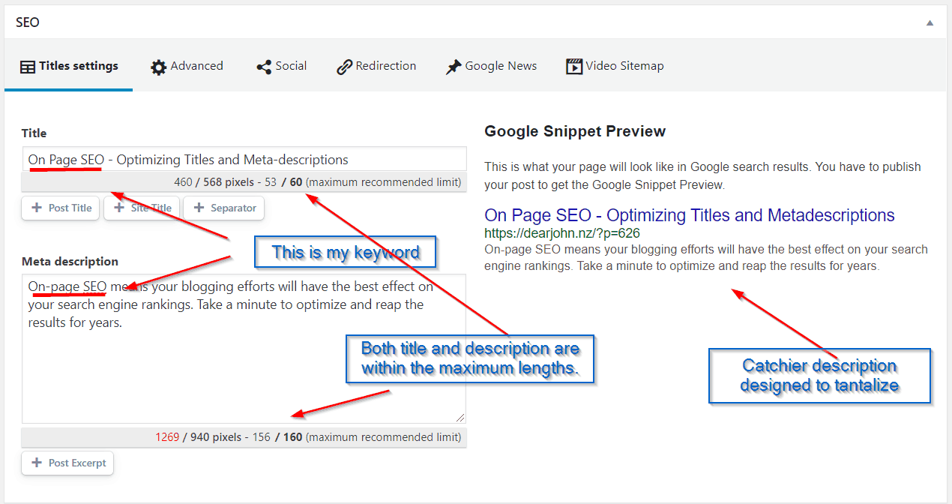
Task: Insert the Separator tag
Action: coord(224,208)
